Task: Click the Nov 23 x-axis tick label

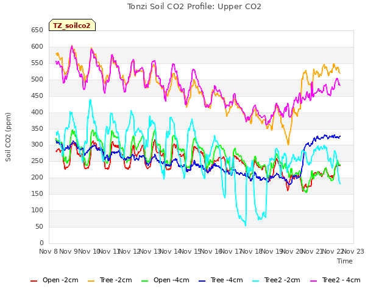Action: (x=353, y=251)
